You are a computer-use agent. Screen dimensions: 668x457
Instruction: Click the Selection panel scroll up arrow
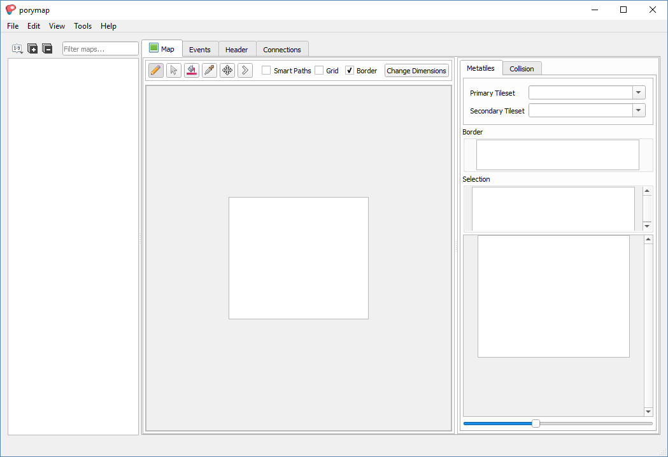(x=647, y=191)
